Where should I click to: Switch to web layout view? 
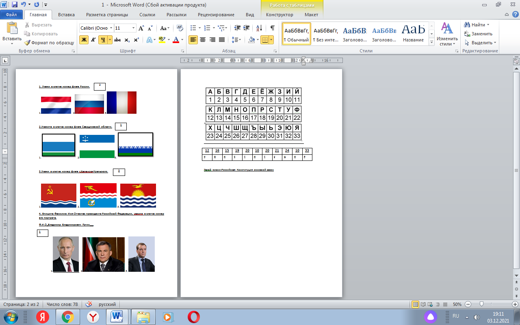[431, 304]
